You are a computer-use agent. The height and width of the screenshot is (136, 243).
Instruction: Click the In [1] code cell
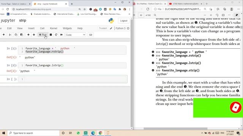coord(72,50)
